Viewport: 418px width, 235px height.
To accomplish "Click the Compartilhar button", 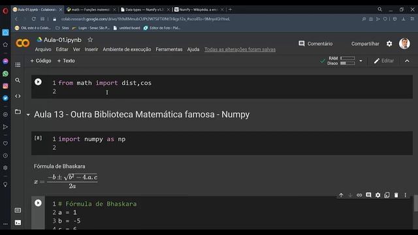I will [365, 44].
